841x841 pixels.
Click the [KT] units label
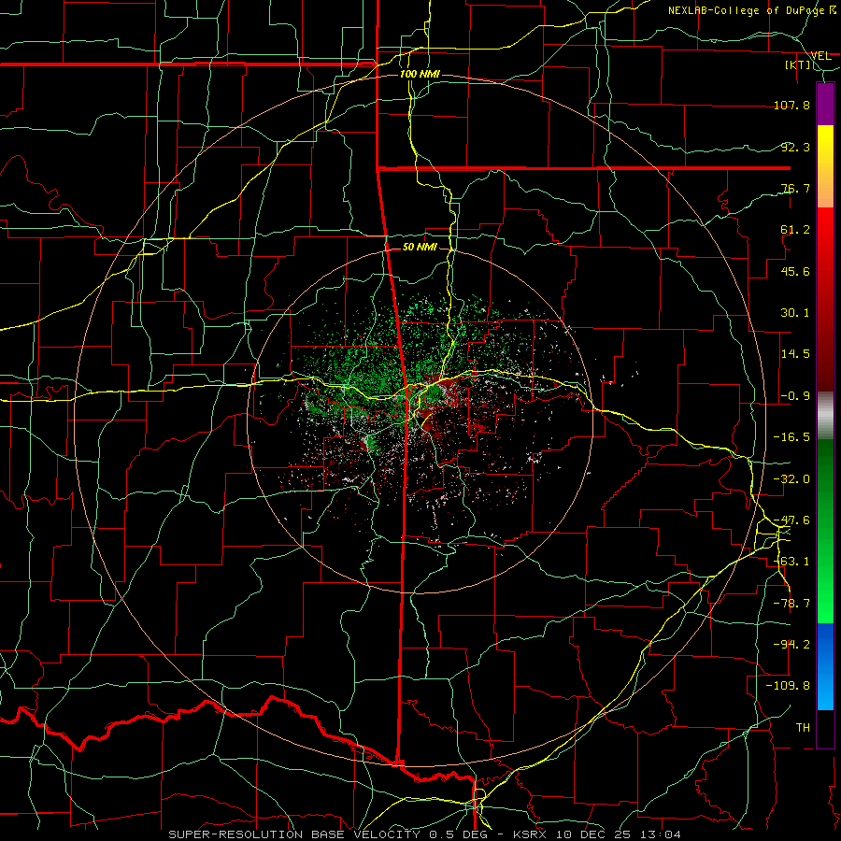pos(798,64)
